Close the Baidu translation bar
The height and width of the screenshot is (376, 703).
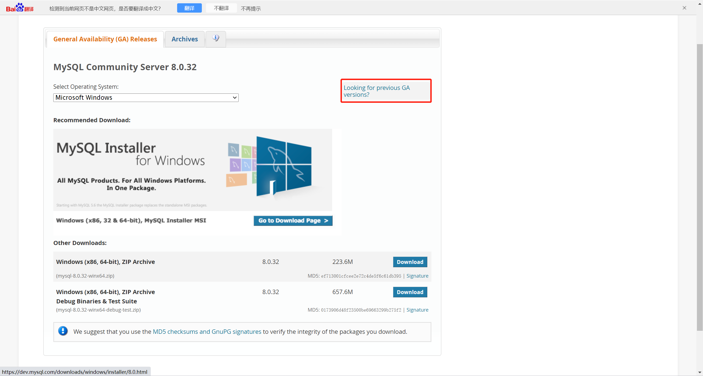(x=684, y=8)
